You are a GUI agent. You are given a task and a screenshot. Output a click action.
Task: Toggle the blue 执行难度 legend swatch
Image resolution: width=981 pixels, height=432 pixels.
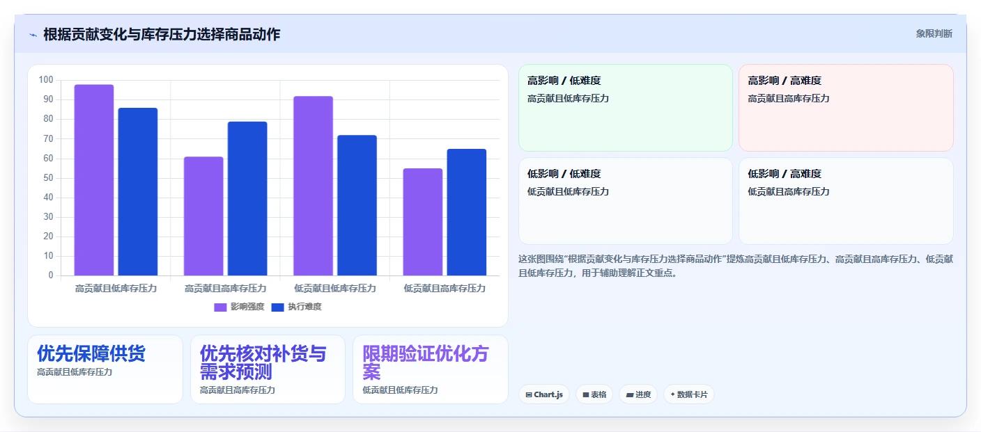(277, 307)
